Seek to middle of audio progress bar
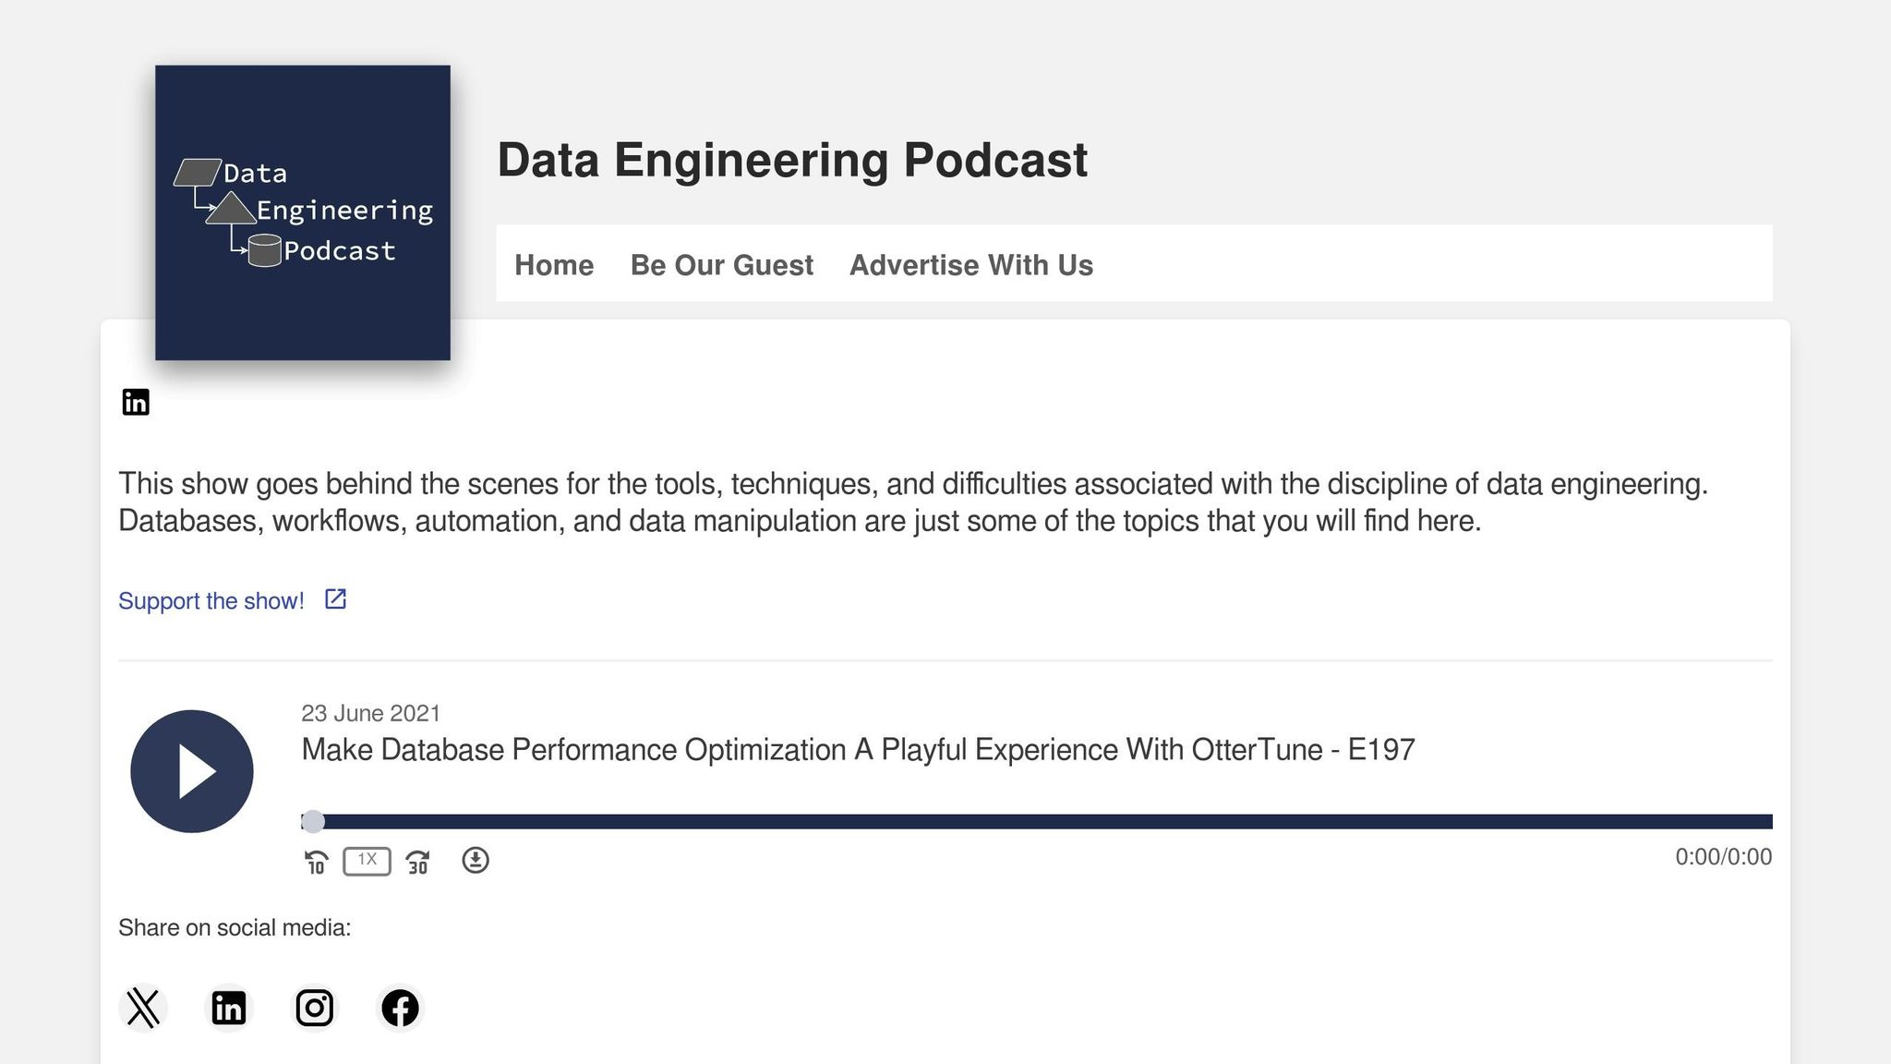This screenshot has width=1891, height=1064. 1037,822
